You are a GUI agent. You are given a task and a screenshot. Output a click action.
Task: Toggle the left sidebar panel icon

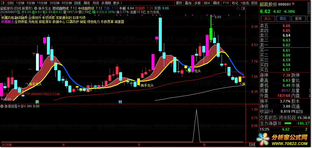coord(3,3)
